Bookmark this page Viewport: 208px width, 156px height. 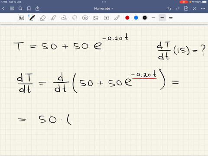(x=29, y=9)
